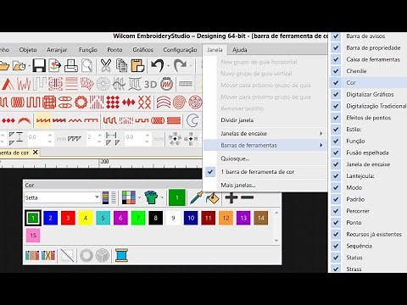
Task: Open the colorway editor dropdown arrow
Action: pyautogui.click(x=139, y=197)
